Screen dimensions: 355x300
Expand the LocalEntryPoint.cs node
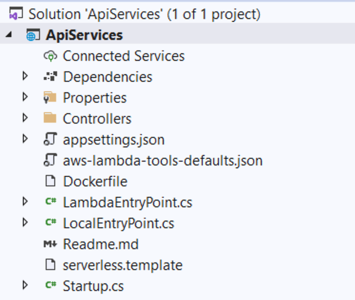coord(25,223)
